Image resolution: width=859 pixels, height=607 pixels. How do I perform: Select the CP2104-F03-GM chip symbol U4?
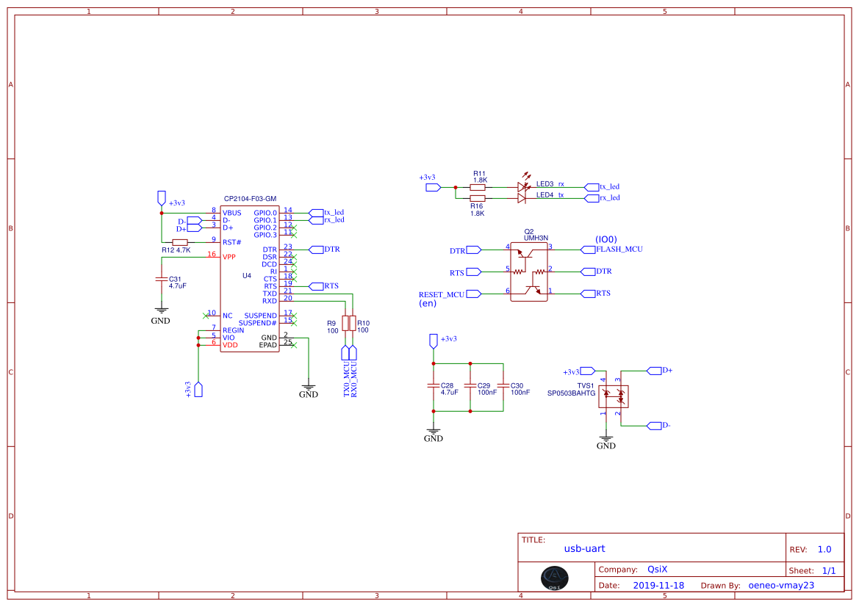click(x=250, y=279)
